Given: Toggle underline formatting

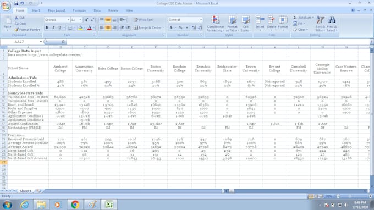Looking at the screenshot, I should [x=59, y=28].
